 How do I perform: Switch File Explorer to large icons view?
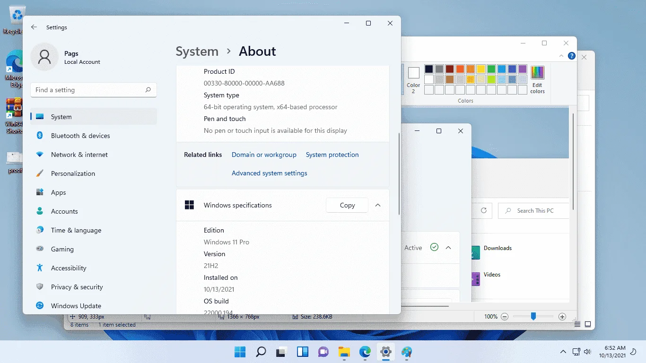coord(587,324)
